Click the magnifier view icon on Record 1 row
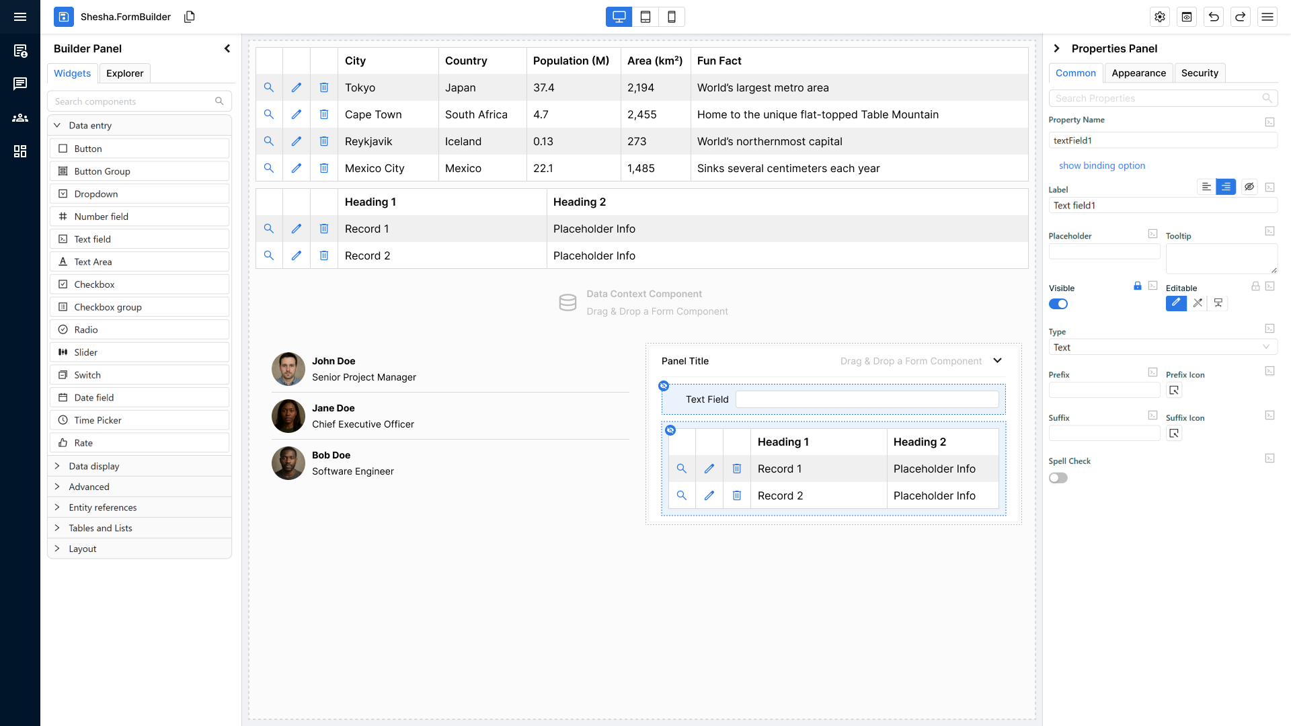The width and height of the screenshot is (1291, 726). [269, 229]
